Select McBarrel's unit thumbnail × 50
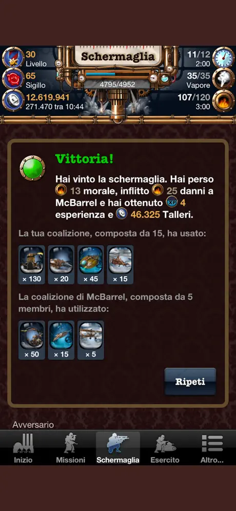236x511 pixels. point(32,340)
